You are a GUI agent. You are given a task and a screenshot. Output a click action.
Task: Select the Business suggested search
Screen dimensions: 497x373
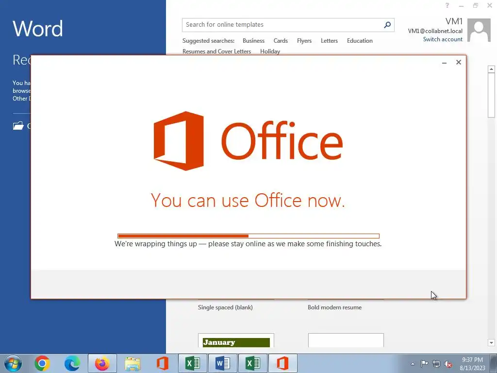(x=253, y=41)
